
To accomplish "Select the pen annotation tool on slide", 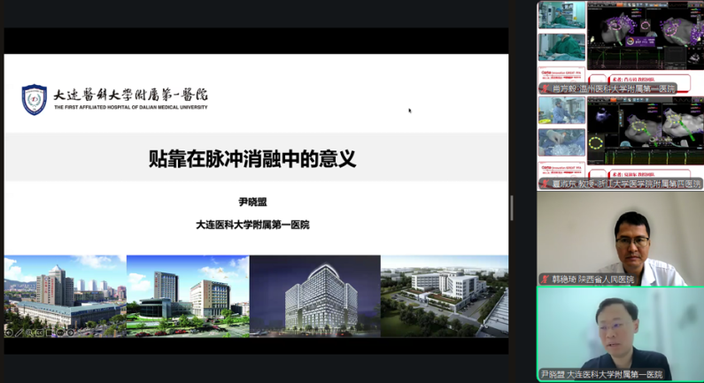I will point(19,333).
